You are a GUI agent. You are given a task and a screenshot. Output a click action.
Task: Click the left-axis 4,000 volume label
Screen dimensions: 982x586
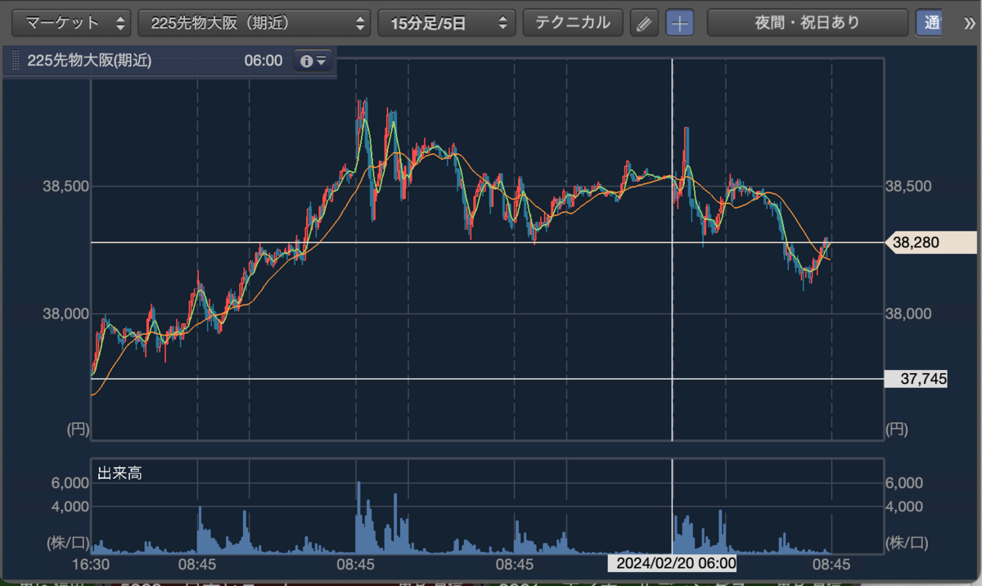[70, 507]
